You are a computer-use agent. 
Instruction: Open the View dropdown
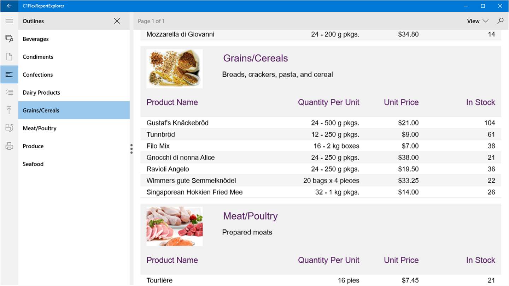click(477, 21)
